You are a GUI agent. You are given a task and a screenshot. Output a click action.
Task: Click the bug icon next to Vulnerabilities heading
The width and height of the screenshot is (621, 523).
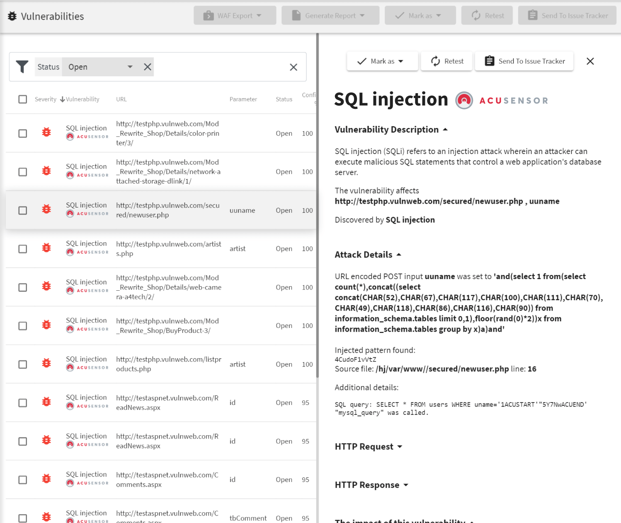point(12,16)
